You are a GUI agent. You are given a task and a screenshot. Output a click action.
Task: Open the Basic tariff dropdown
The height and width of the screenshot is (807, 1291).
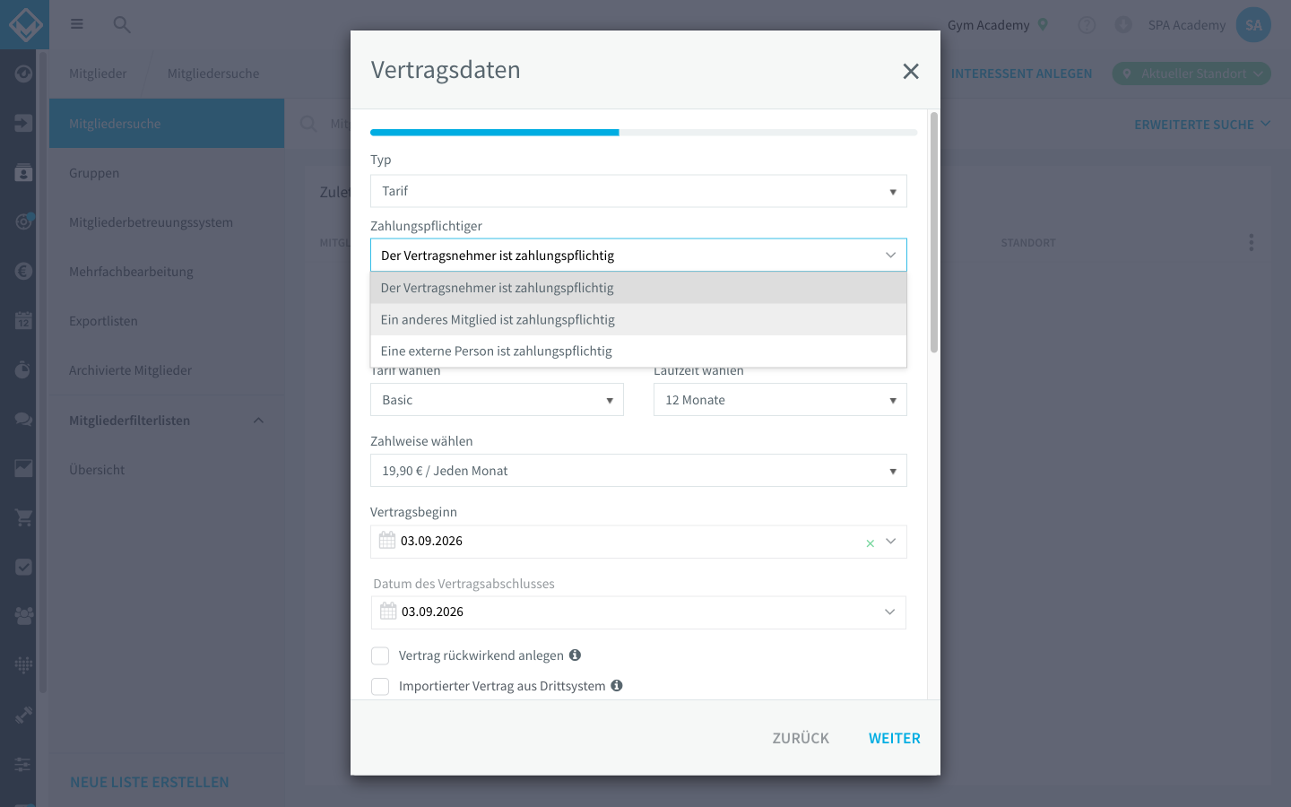(x=497, y=400)
